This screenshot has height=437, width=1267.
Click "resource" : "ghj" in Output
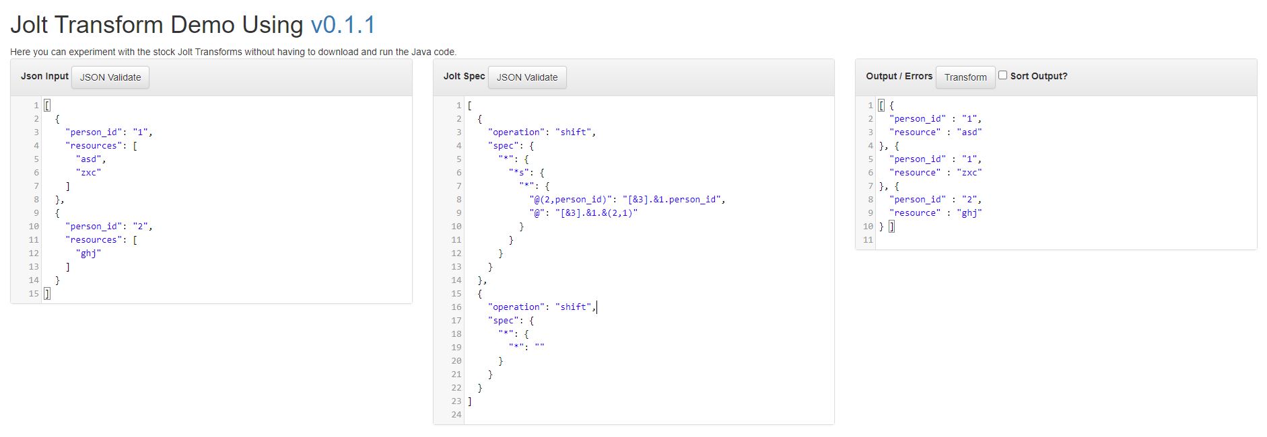936,213
